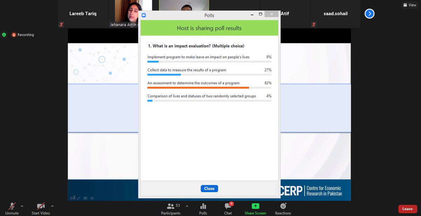
Task: Click the green Share Screen icon
Action: tap(255, 206)
